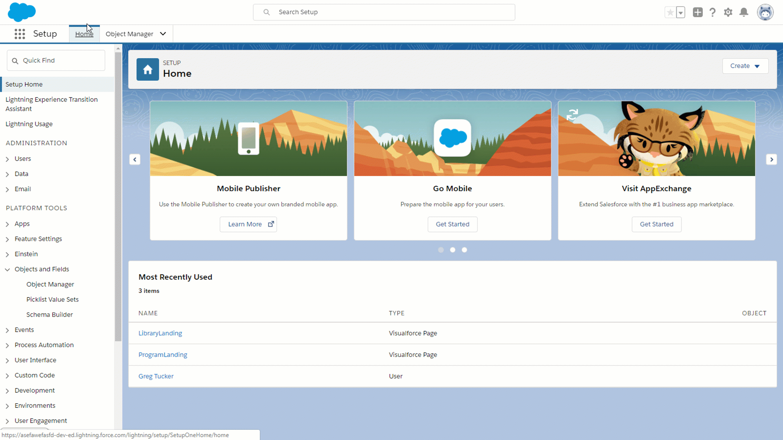Screen dimensions: 783x440
Task: Open Picklist Value Sets
Action: pyautogui.click(x=53, y=299)
